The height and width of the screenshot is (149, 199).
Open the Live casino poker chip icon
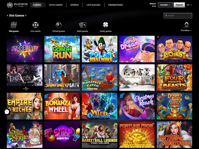click(x=35, y=25)
